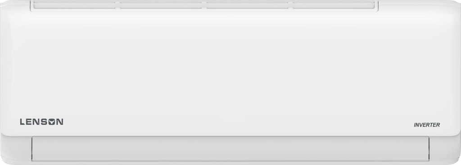Click the panel area above the INVERTER label
The image size is (461, 165).
427,111
